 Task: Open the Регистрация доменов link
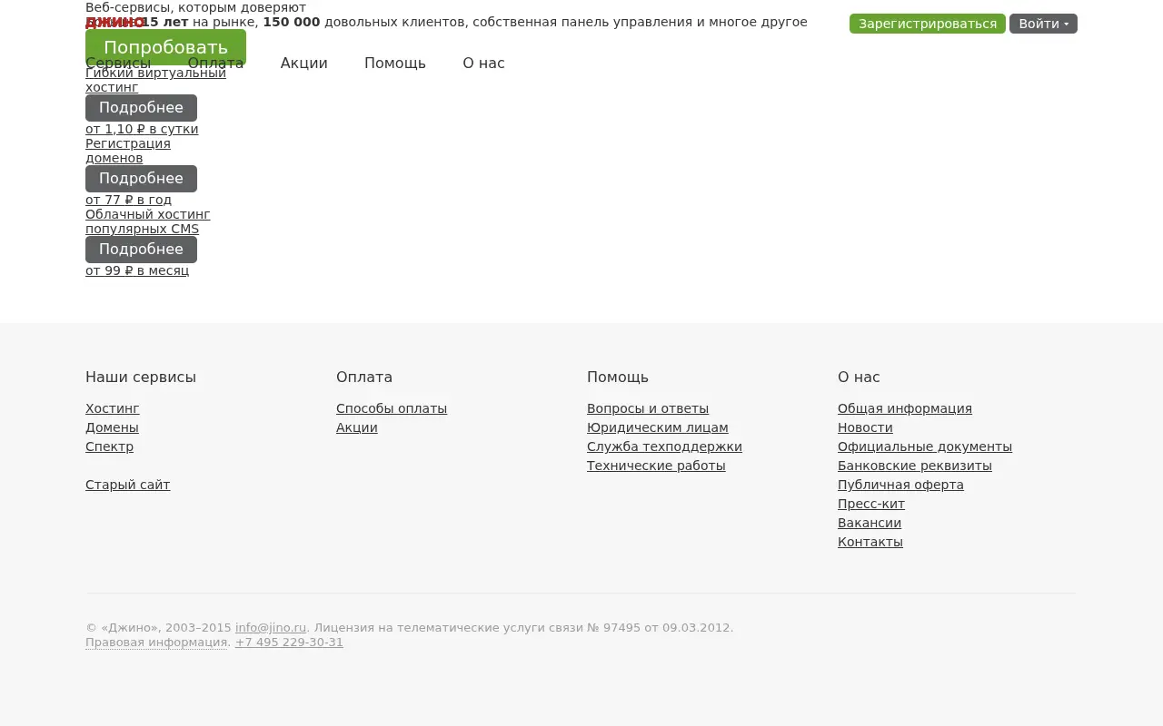(x=128, y=151)
